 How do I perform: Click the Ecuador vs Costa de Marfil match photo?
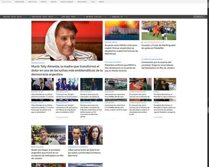[159, 30]
